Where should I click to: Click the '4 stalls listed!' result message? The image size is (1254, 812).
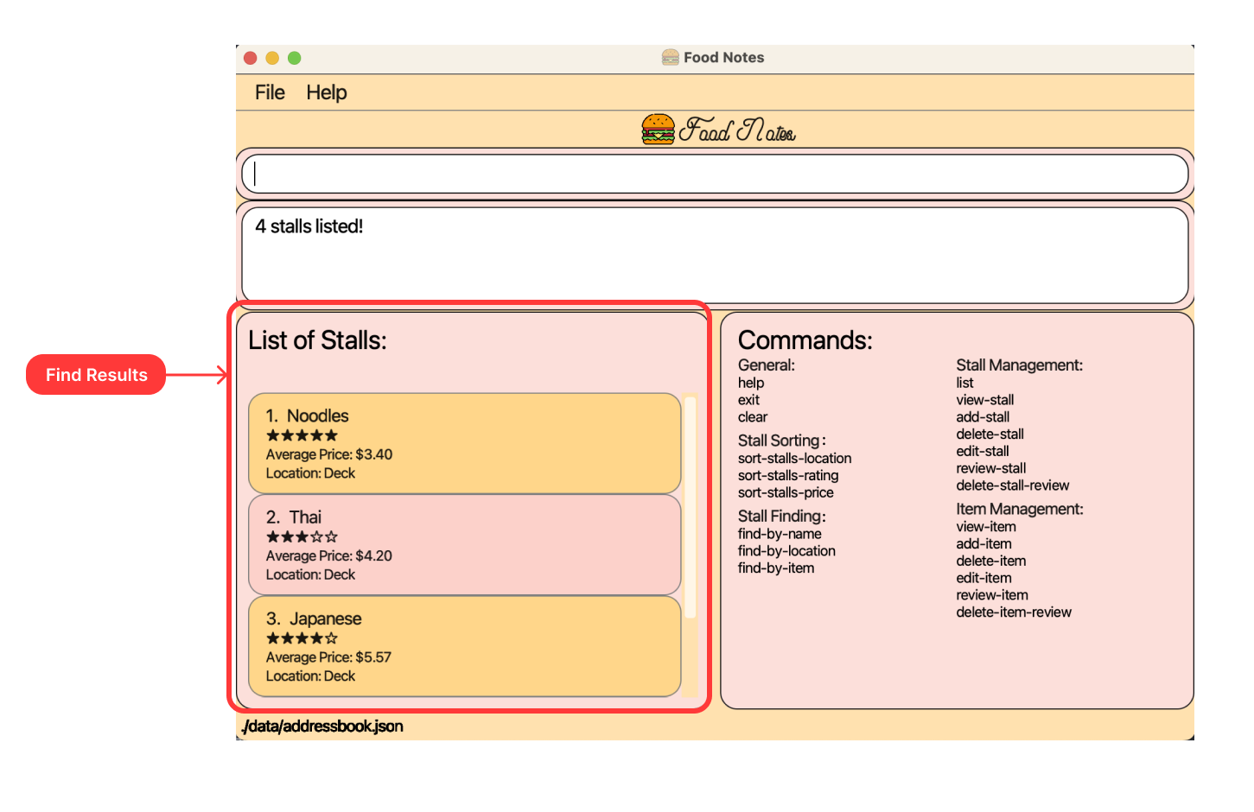[309, 226]
